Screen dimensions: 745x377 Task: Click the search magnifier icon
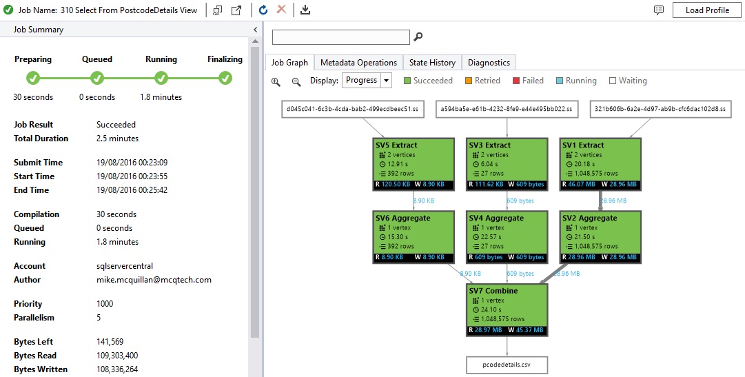pos(418,37)
